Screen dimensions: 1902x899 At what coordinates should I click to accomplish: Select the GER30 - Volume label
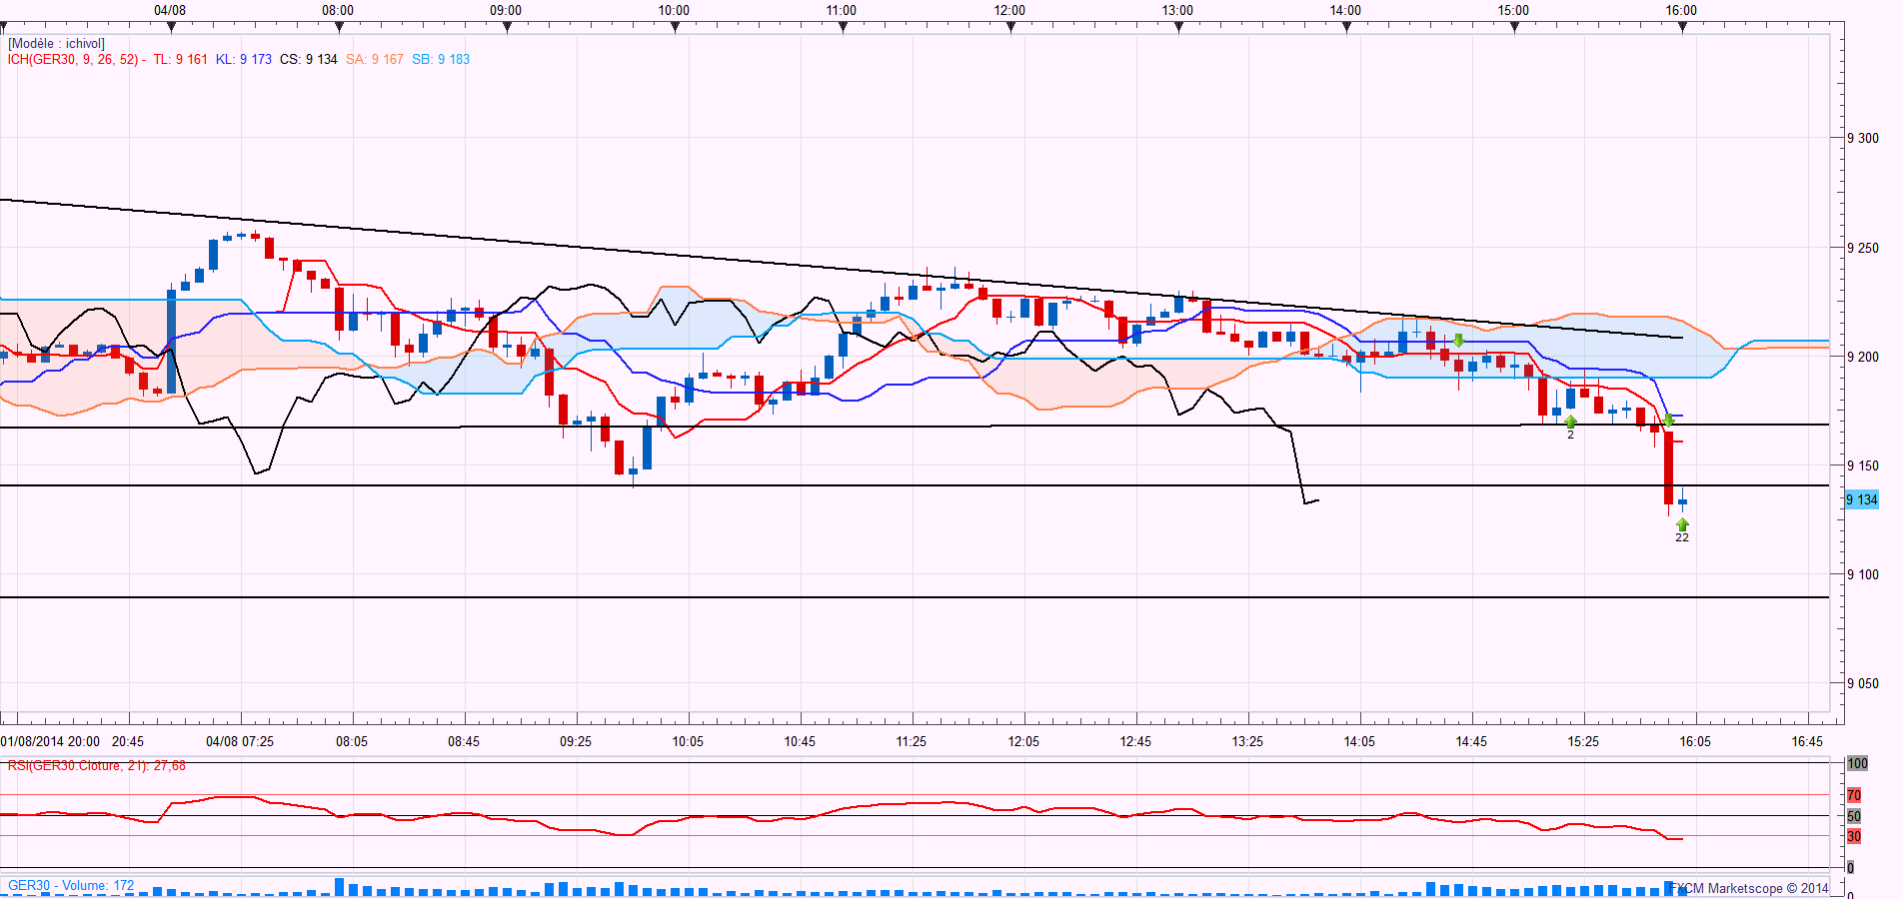(x=70, y=886)
